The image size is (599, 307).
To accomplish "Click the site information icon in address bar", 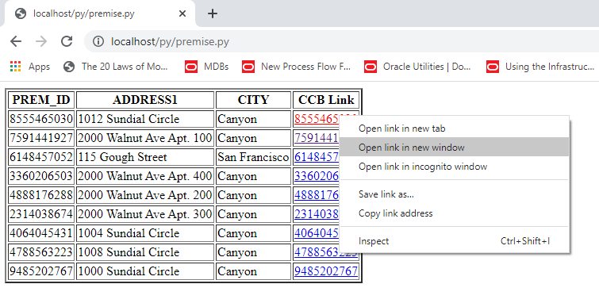I will (x=98, y=41).
